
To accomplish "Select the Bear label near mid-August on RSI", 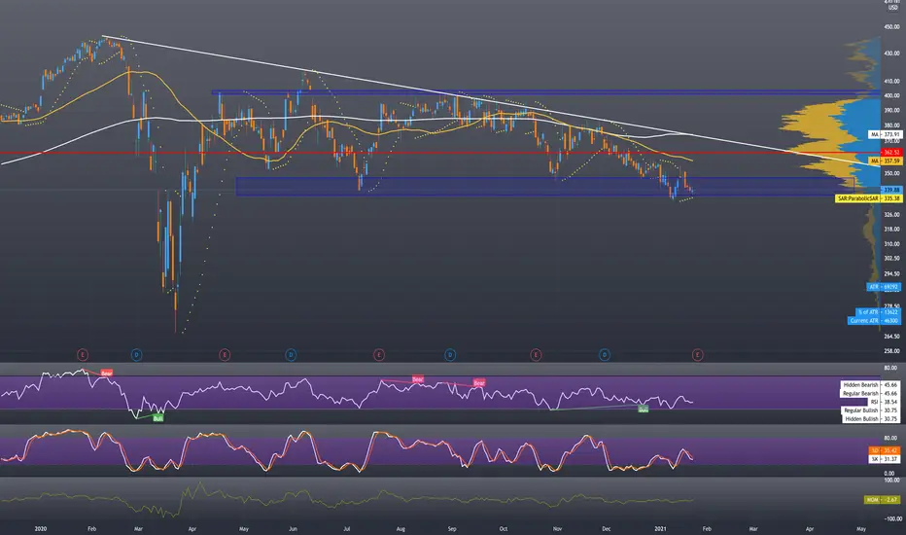I will tap(418, 379).
